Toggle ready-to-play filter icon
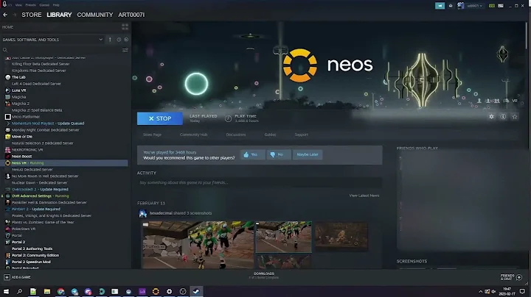Screen dimensions: 531x297 126,40
